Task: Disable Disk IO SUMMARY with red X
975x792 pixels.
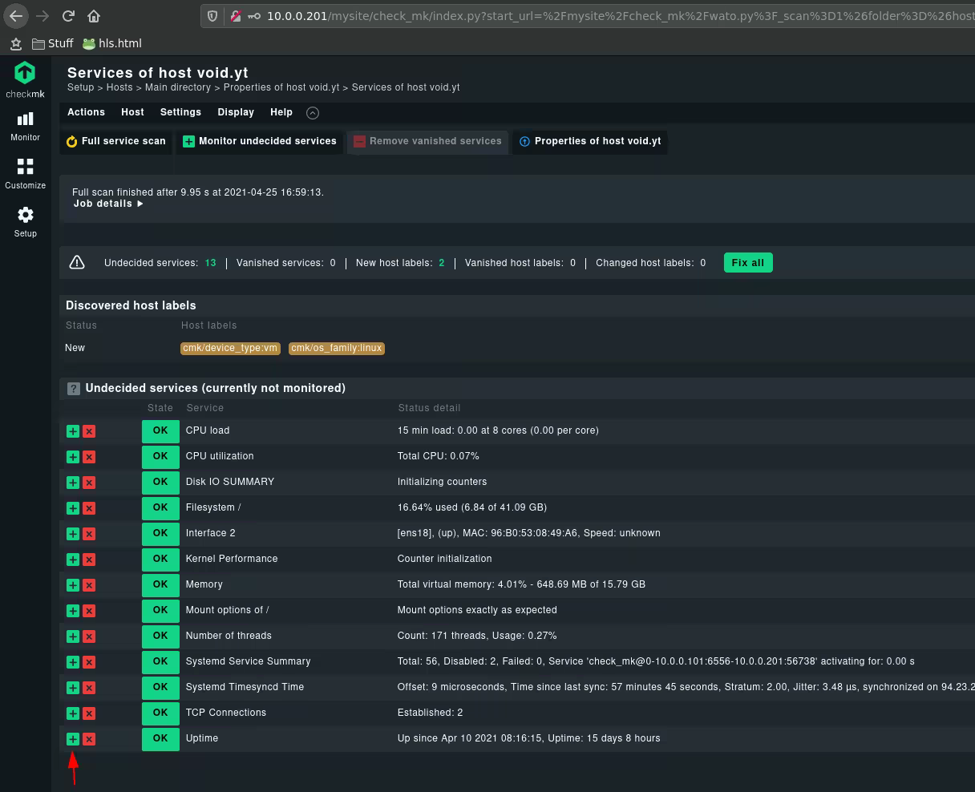Action: pos(89,483)
